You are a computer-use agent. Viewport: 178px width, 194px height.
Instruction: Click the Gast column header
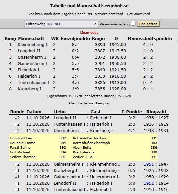[x=95, y=112]
